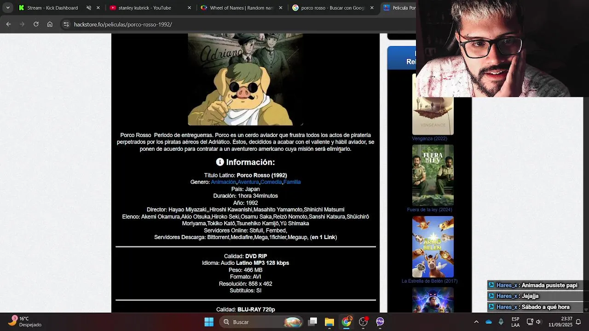Switch to the stanley kubrick - YouTube tab
Viewport: 589px width, 331px height.
(144, 8)
